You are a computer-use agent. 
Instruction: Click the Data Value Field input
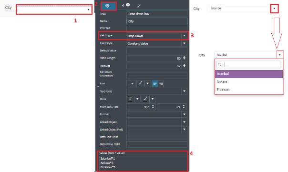coord(157,144)
